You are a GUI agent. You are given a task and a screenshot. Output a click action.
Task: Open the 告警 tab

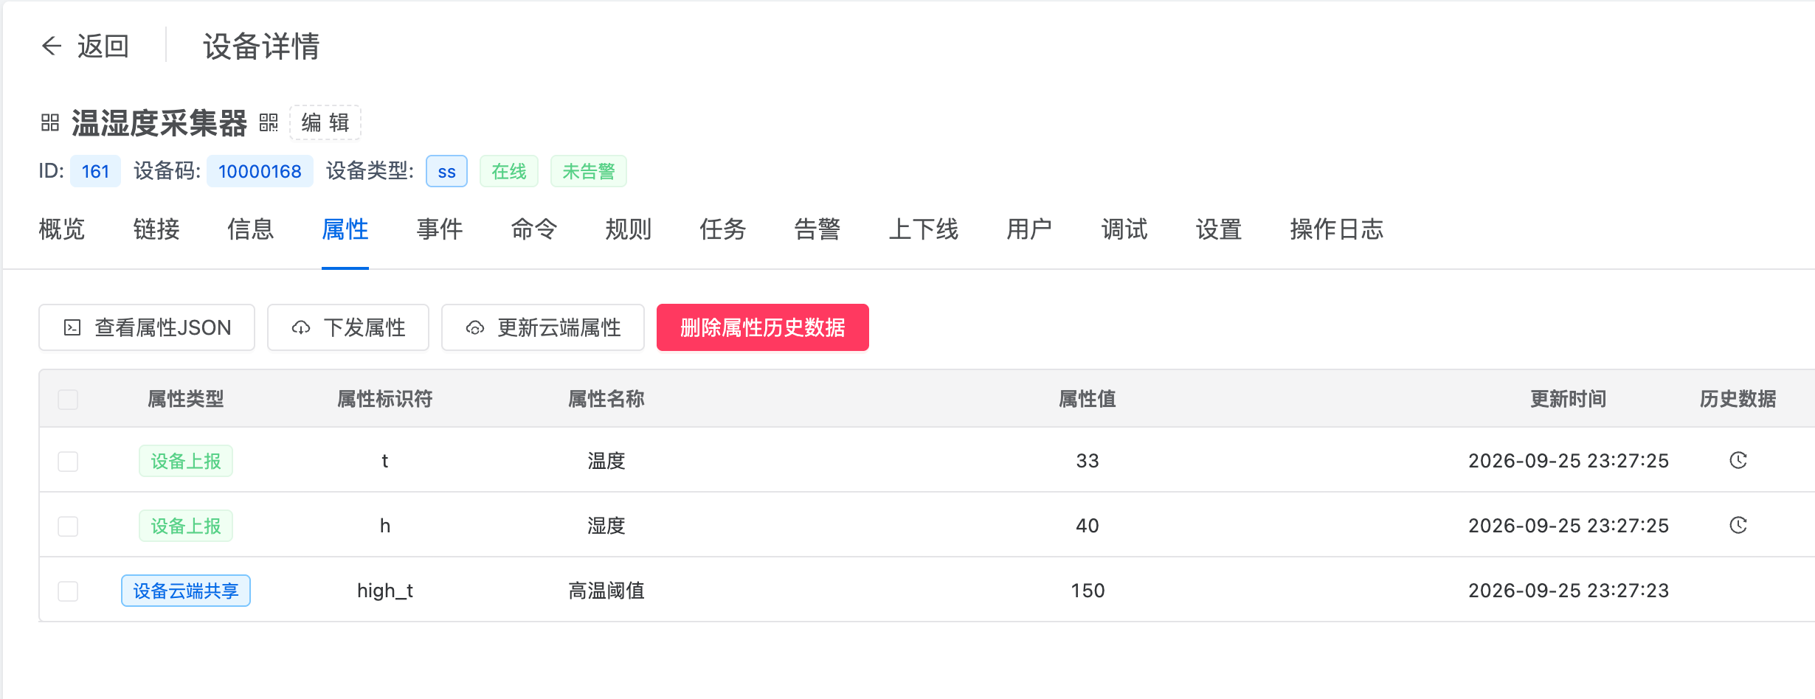(x=817, y=229)
